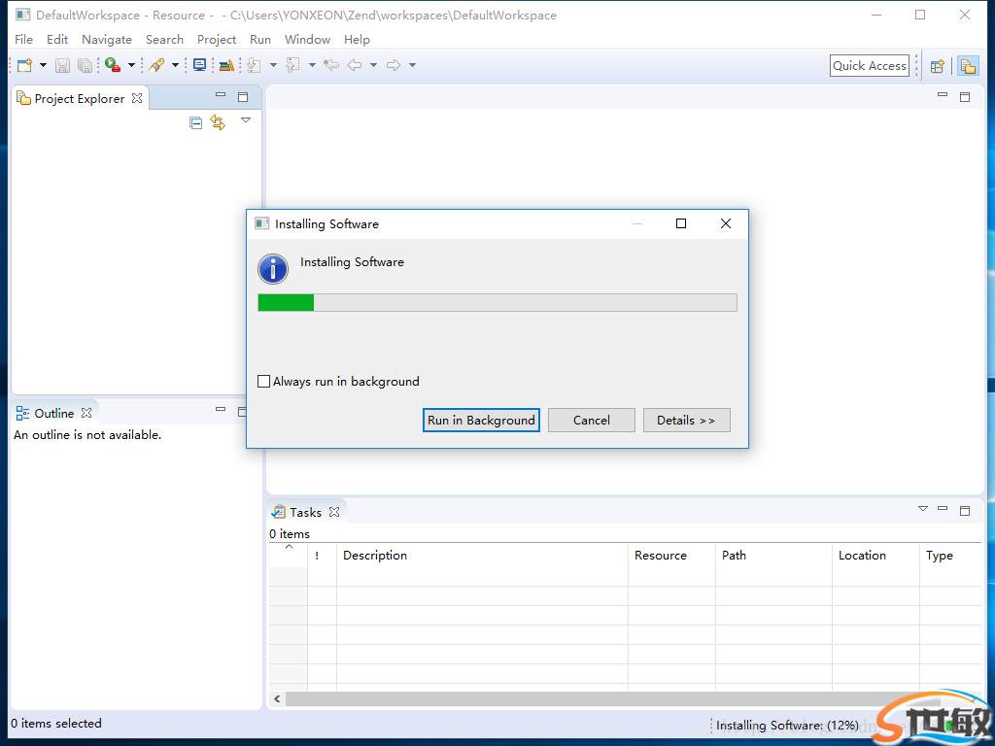995x746 pixels.
Task: Close the Project Explorer tab
Action: click(137, 98)
